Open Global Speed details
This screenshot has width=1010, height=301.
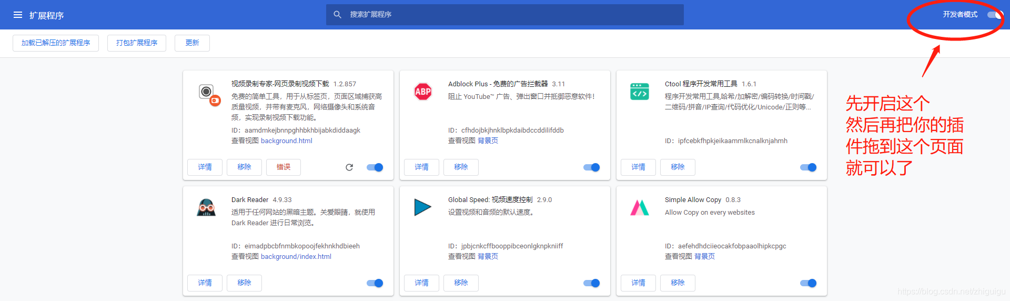point(421,283)
